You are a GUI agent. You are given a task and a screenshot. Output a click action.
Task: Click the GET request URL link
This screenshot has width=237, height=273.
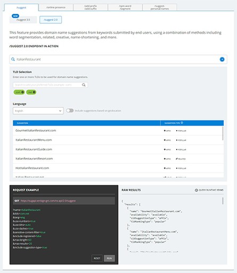click(x=48, y=200)
